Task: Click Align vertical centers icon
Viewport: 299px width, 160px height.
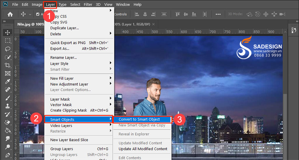Action: tap(186, 14)
